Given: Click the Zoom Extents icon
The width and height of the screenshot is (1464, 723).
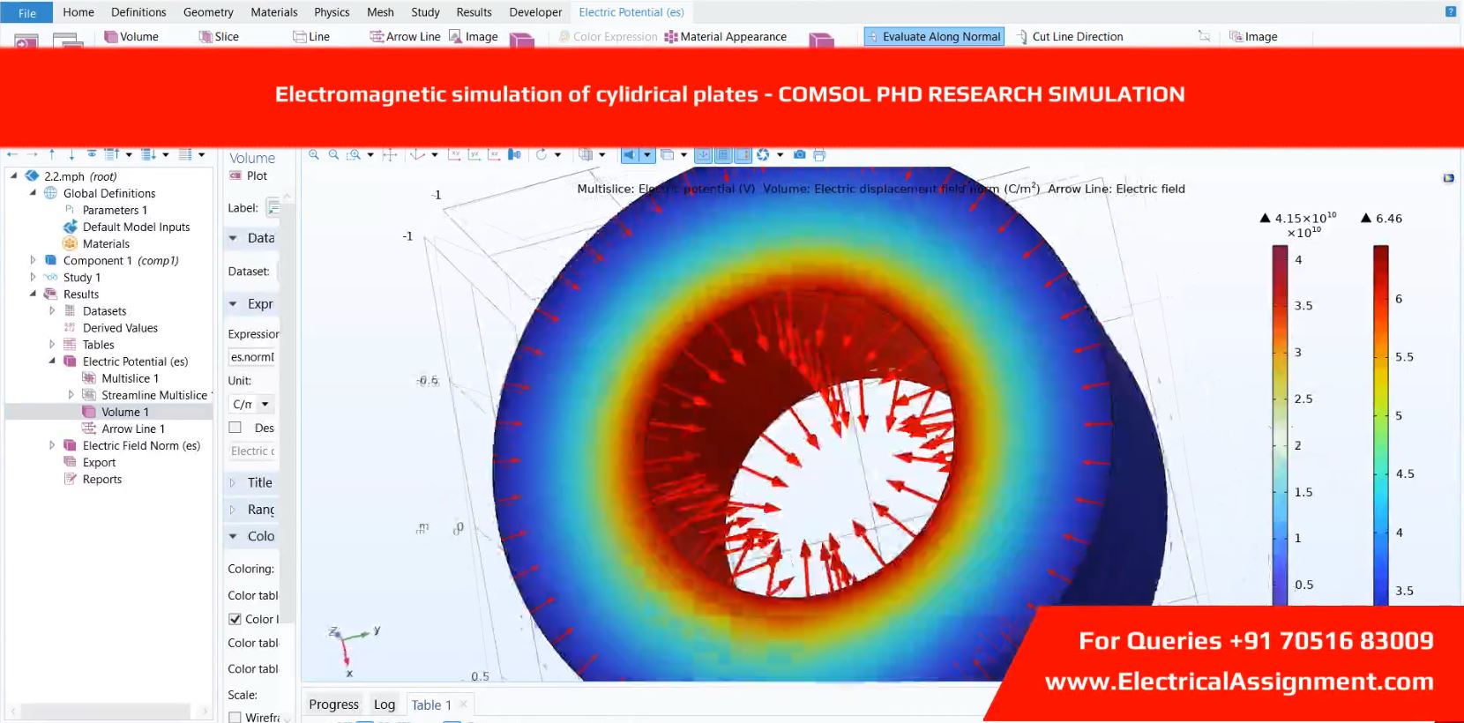Looking at the screenshot, I should point(390,154).
